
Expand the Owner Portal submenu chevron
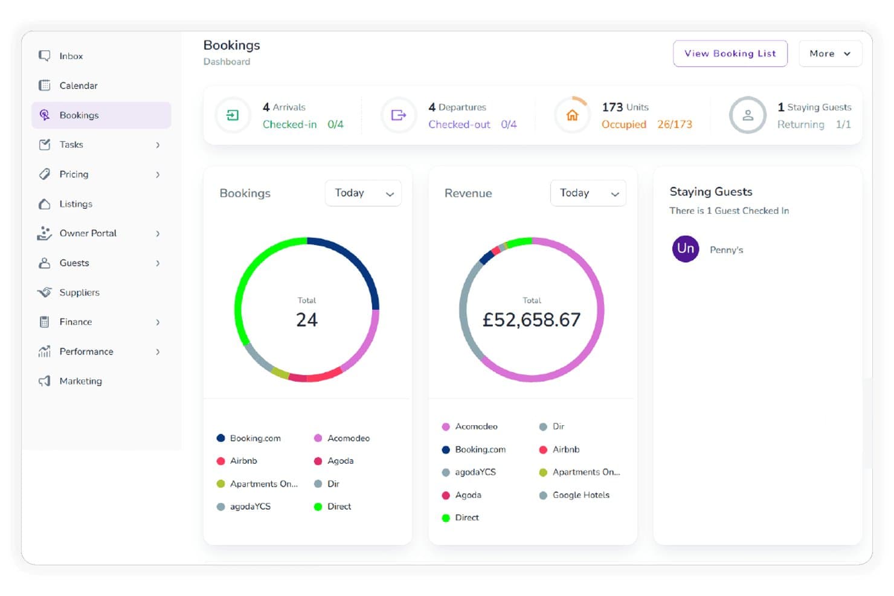158,234
